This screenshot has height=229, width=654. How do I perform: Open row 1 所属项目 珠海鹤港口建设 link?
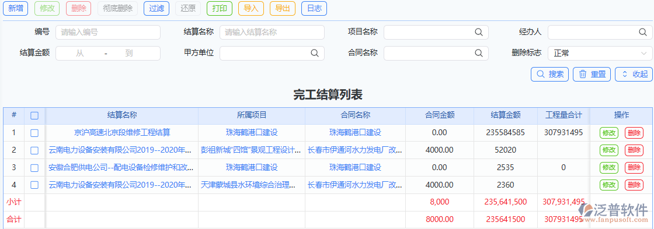coord(252,133)
